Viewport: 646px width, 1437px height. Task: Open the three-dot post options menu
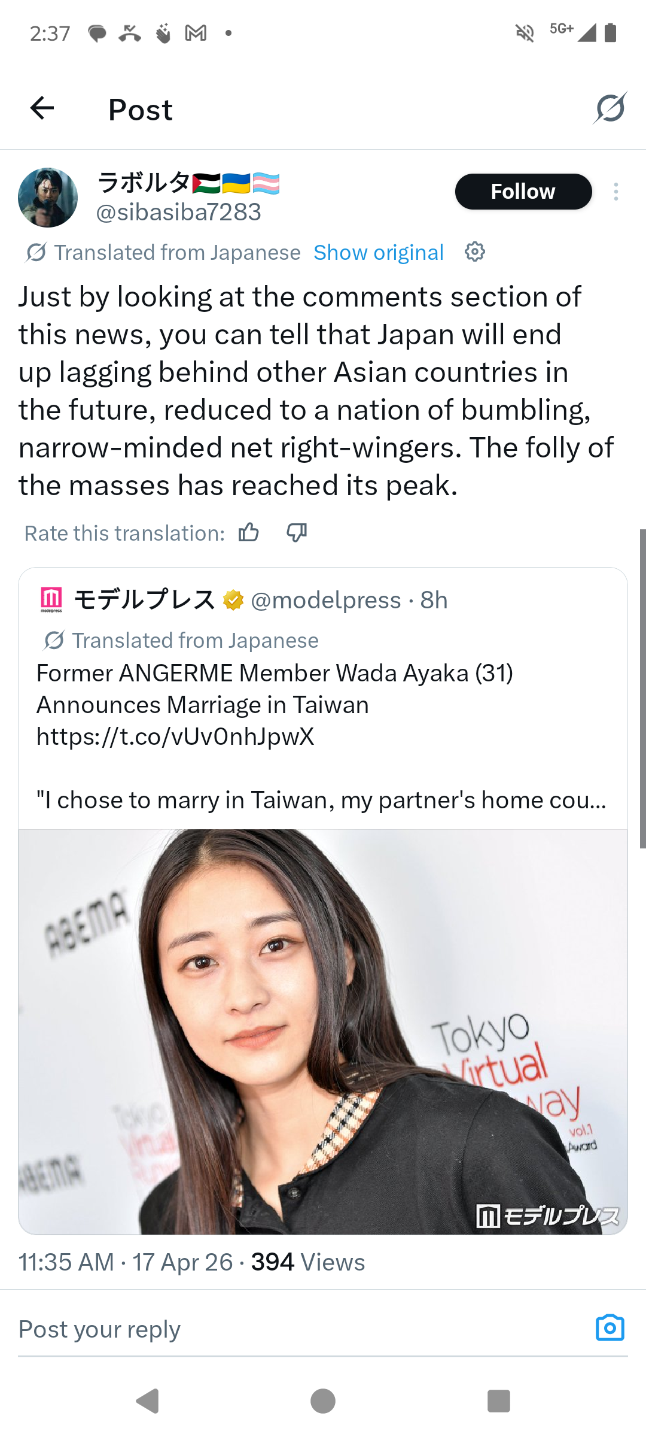coord(615,192)
